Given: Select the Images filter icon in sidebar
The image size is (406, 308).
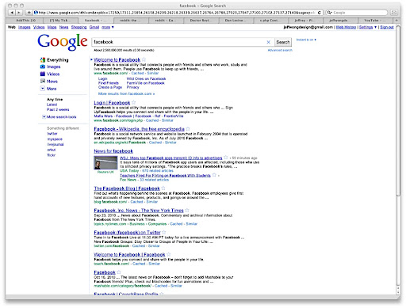Looking at the screenshot, I should (x=43, y=67).
